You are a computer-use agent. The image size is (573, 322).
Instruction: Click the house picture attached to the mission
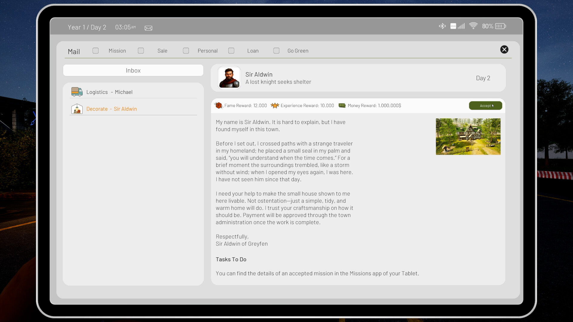pyautogui.click(x=468, y=137)
